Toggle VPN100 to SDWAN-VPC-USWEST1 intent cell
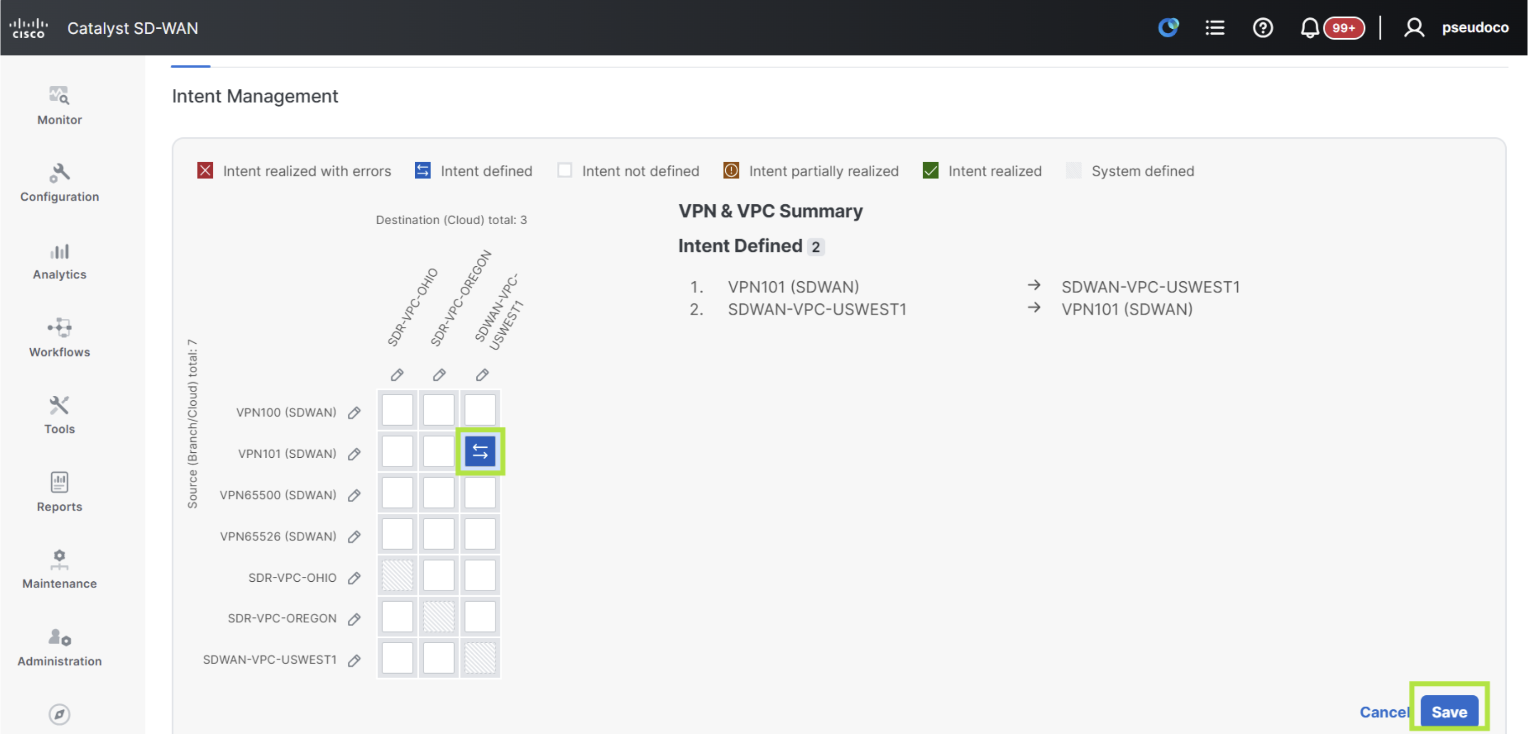Image resolution: width=1528 pixels, height=735 pixels. pos(480,411)
